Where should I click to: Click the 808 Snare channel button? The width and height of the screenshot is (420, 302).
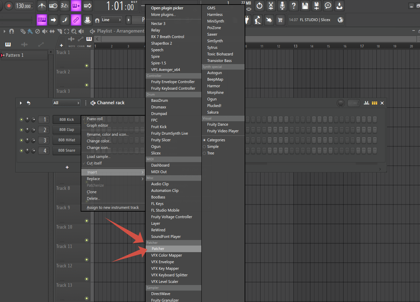[x=66, y=151]
